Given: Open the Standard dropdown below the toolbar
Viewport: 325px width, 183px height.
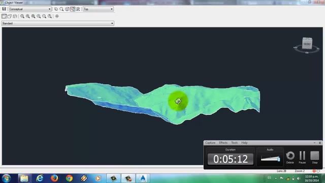Looking at the screenshot, I should (58, 23).
